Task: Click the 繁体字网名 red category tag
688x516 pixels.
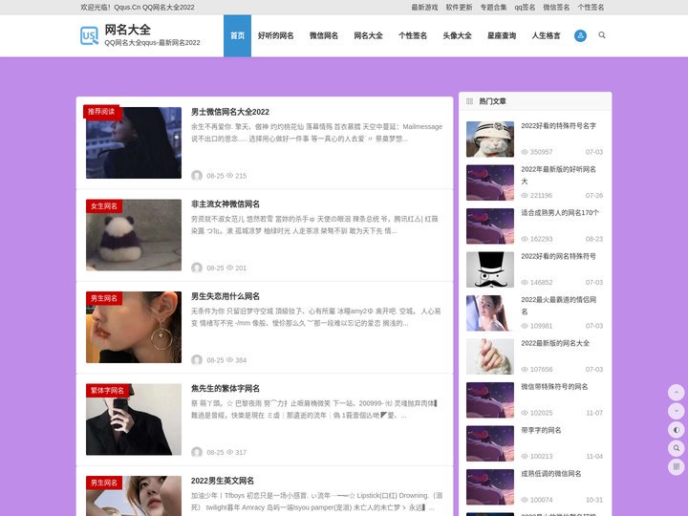Action: pyautogui.click(x=107, y=391)
